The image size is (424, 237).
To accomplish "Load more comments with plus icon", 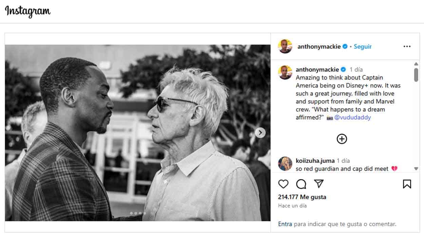I will [x=342, y=139].
